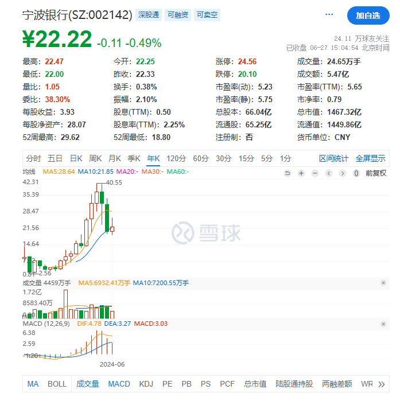The image size is (400, 401).
Task: Click the MA10:21.85 moving average label
Action: pos(95,172)
